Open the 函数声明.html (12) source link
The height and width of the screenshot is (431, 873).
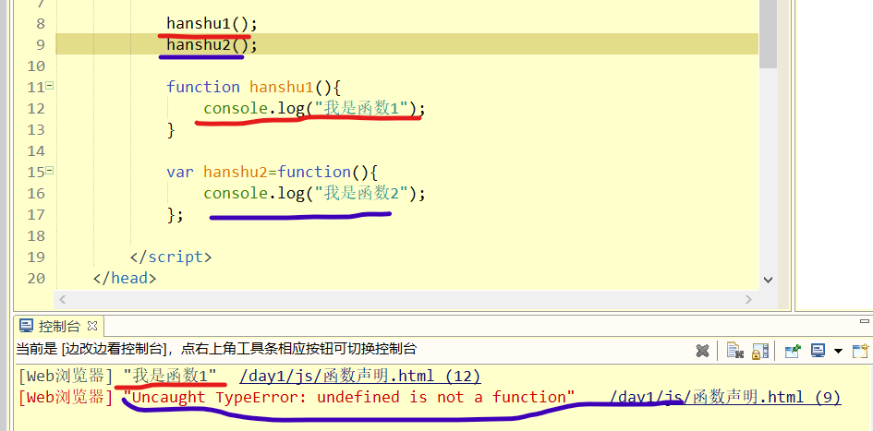[359, 376]
